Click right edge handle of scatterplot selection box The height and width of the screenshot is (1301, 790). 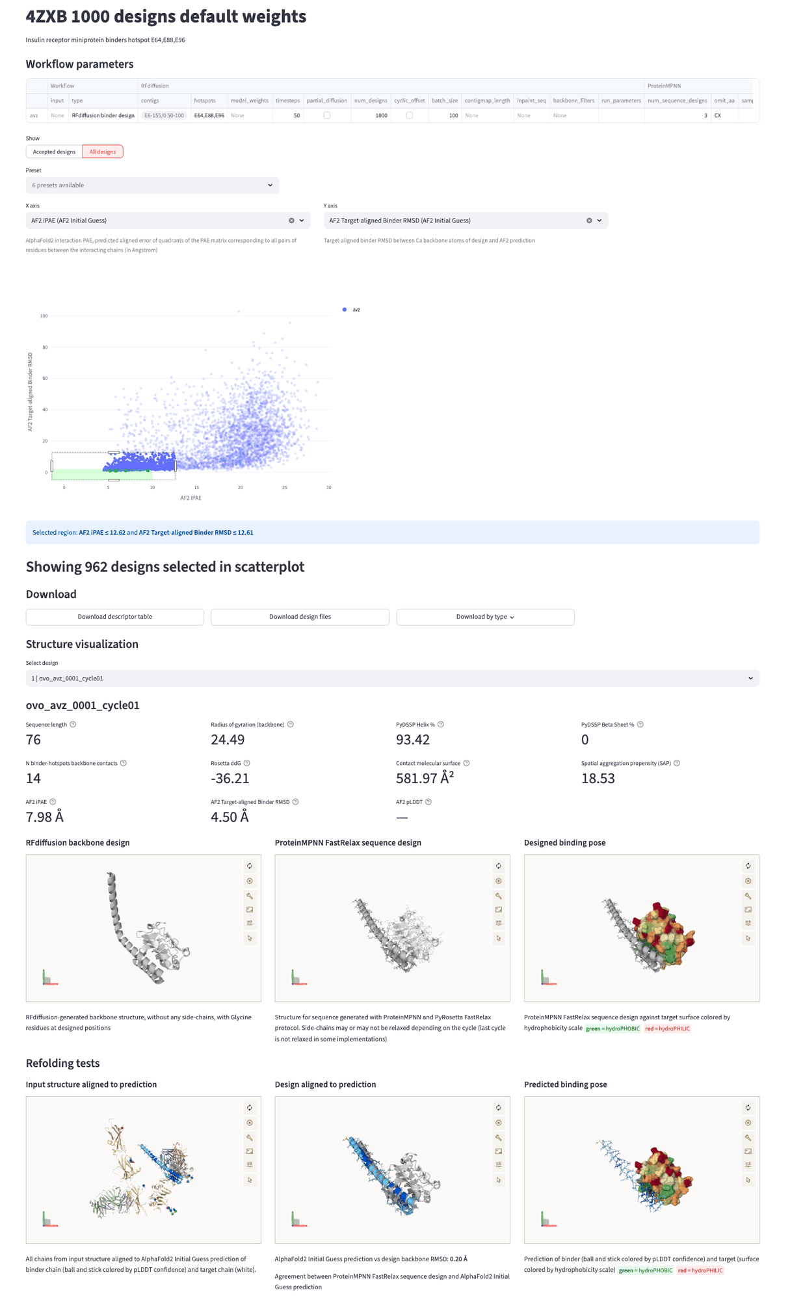pos(176,466)
